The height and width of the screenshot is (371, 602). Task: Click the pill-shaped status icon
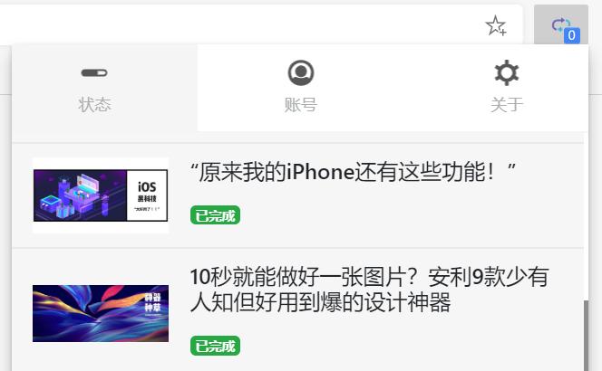coord(94,72)
